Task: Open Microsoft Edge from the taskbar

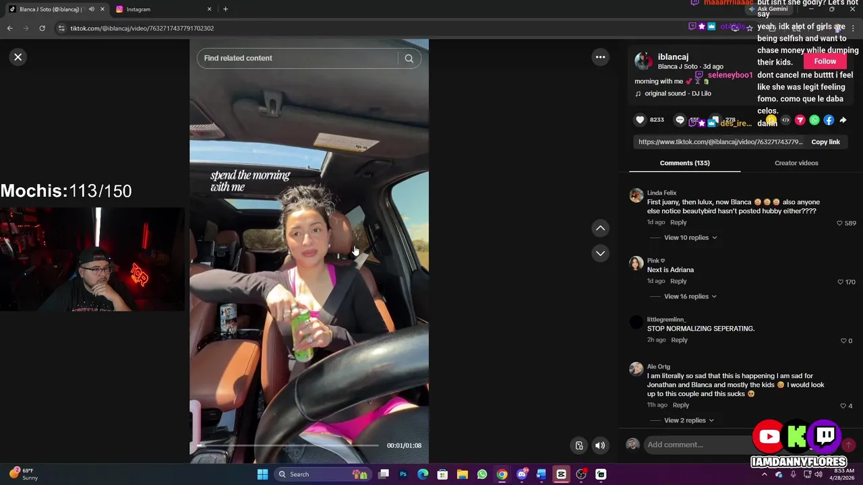Action: tap(423, 474)
